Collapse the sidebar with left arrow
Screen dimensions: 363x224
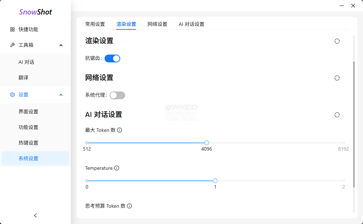(35, 215)
